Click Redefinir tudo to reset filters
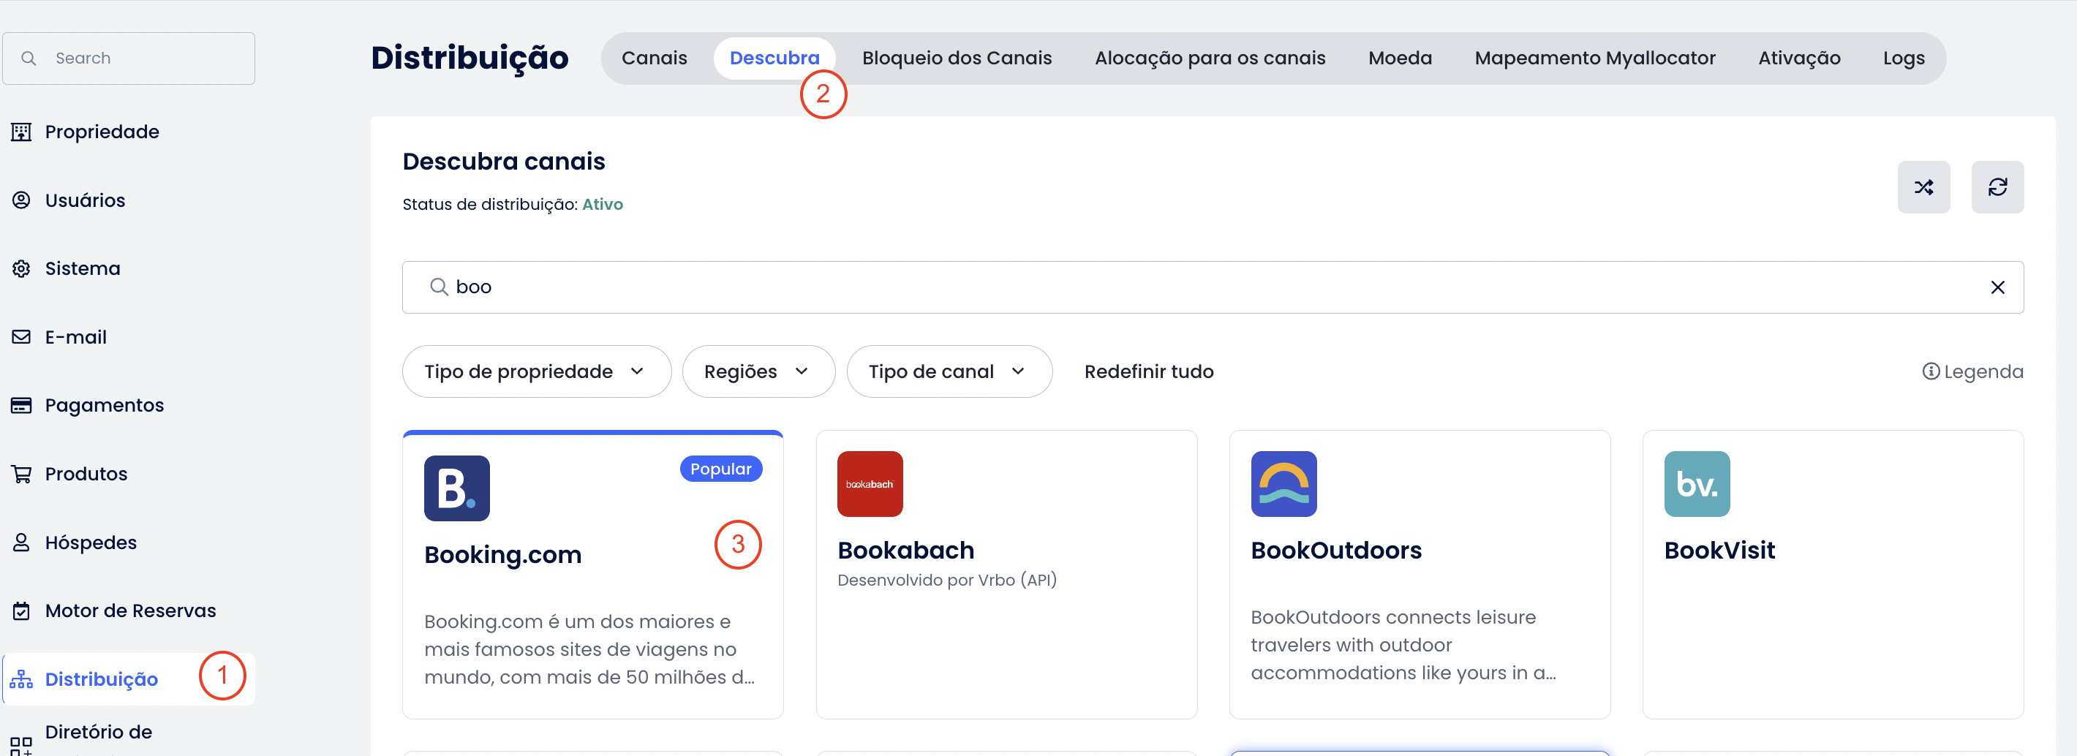Screen dimensions: 2077x756 coord(1148,371)
